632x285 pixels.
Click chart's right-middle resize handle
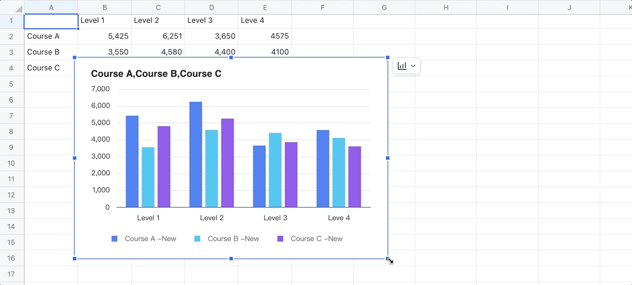pyautogui.click(x=388, y=158)
